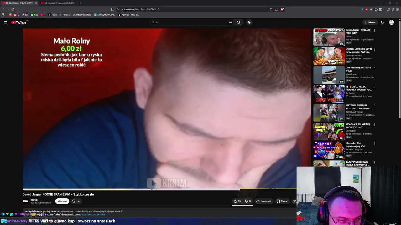401x225 pixels.
Task: Open YouTube notifications bell
Action: (x=382, y=22)
